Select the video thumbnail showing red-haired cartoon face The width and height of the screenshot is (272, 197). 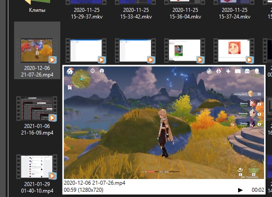click(234, 51)
